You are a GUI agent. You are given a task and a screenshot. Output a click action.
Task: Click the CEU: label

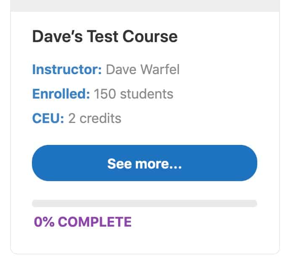click(48, 118)
